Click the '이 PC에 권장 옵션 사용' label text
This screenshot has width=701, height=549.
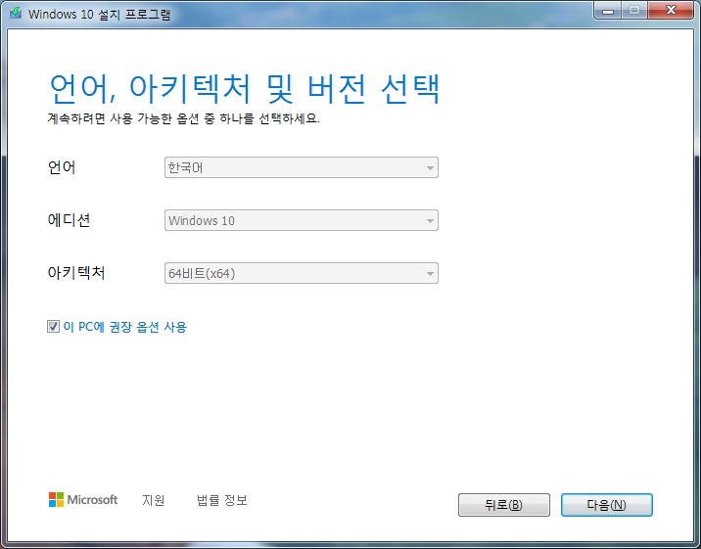pos(124,327)
